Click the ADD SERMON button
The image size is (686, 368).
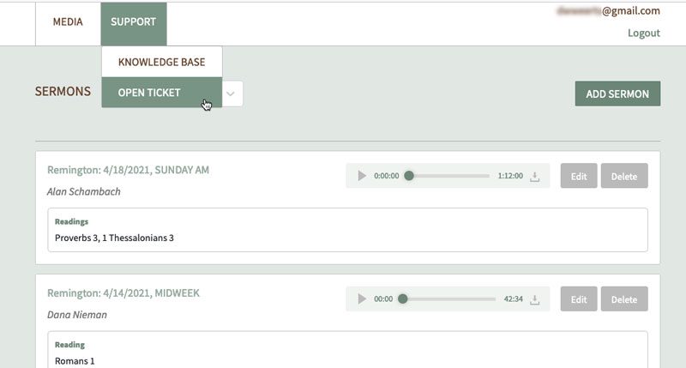(617, 94)
